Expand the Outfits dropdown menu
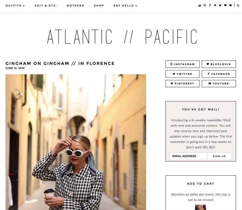Image resolution: width=242 pixels, height=210 pixels. (15, 6)
